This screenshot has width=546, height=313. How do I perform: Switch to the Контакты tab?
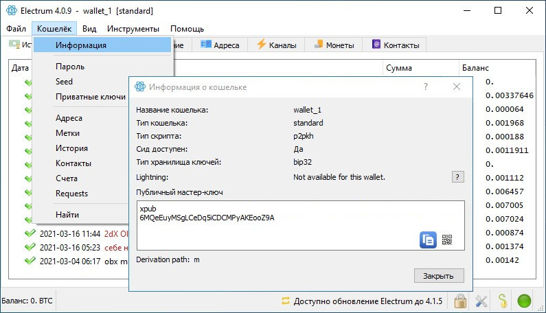[x=395, y=45]
